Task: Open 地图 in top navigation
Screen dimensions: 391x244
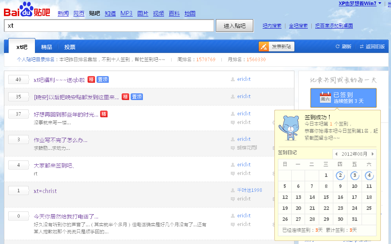Action: (190, 13)
